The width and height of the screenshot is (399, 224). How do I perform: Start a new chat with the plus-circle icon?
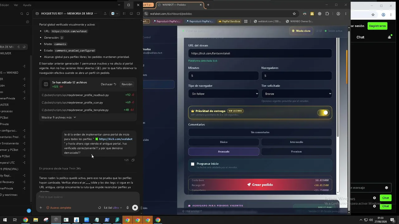(x=28, y=22)
